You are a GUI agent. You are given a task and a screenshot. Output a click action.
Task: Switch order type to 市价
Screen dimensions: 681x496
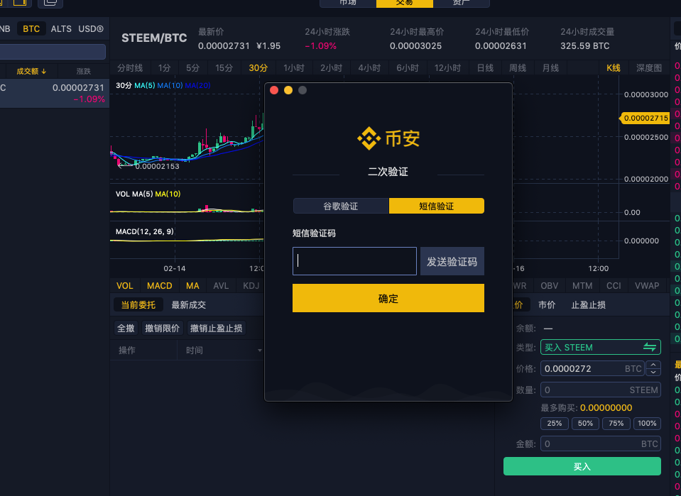547,304
